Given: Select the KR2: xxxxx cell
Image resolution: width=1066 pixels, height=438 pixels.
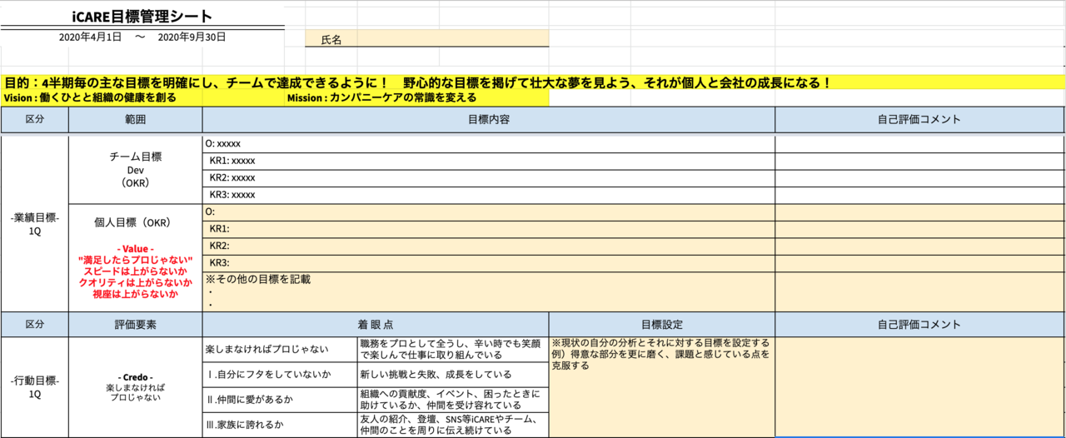Looking at the screenshot, I should click(489, 177).
